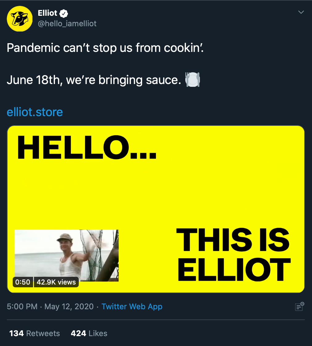
Task: Open Elliot's yellow cow profile avatar
Action: tap(20, 19)
